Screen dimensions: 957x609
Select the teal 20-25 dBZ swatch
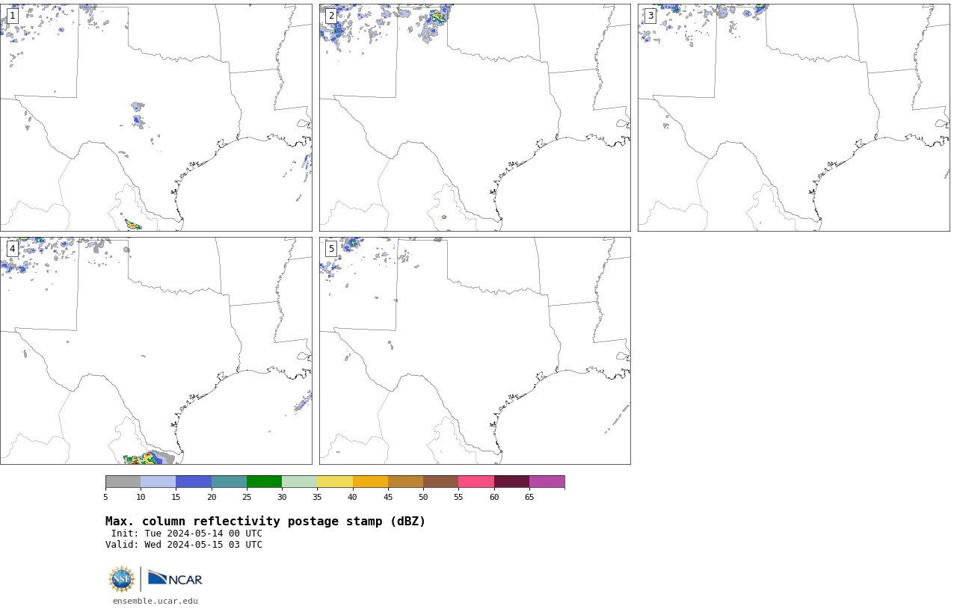pyautogui.click(x=229, y=481)
